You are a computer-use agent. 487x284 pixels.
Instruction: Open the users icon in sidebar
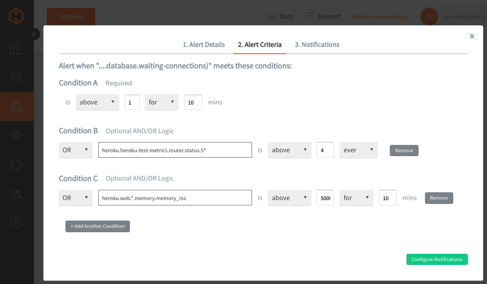pos(16,194)
